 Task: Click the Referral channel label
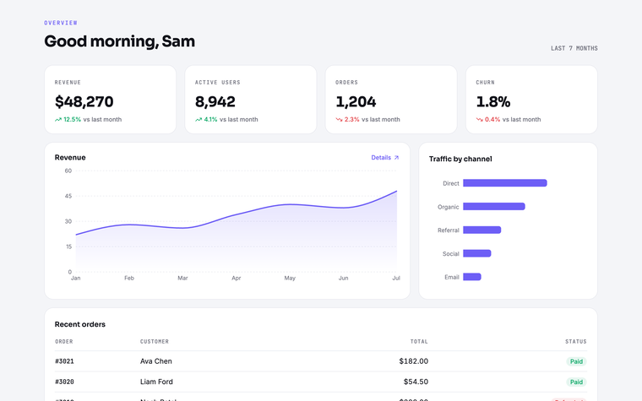(449, 230)
